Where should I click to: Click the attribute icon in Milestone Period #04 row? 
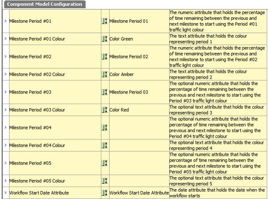(105, 127)
